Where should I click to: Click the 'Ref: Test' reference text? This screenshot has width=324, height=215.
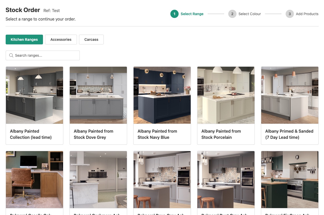pos(51,11)
